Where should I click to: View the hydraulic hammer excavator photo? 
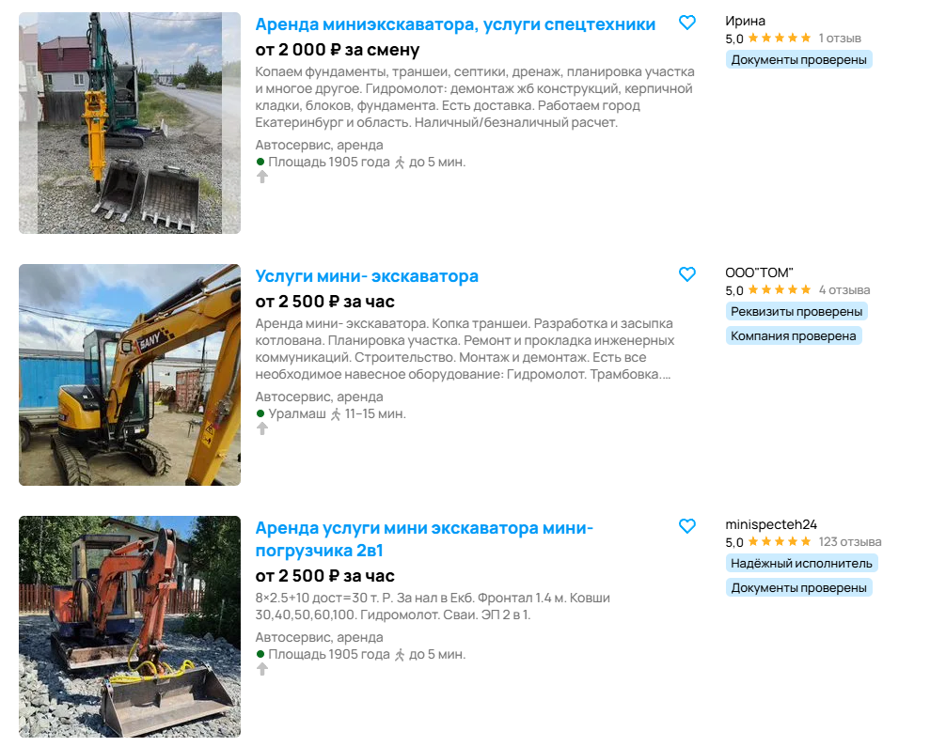[x=130, y=123]
